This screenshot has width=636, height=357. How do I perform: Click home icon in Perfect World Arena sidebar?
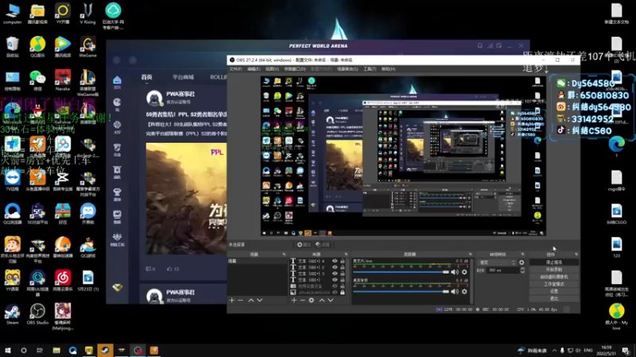(117, 82)
